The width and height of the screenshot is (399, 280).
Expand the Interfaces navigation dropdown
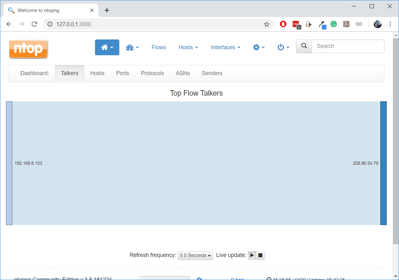225,47
